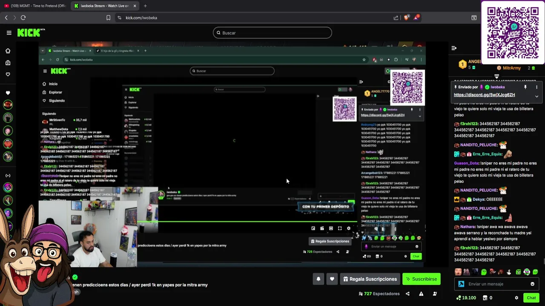Click the 727 Espectadores count
545x306 pixels.
pos(379,294)
